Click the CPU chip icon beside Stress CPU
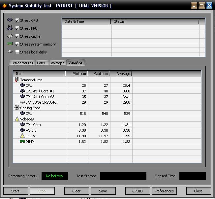The width and height of the screenshot is (215, 199). pyautogui.click(x=10, y=20)
